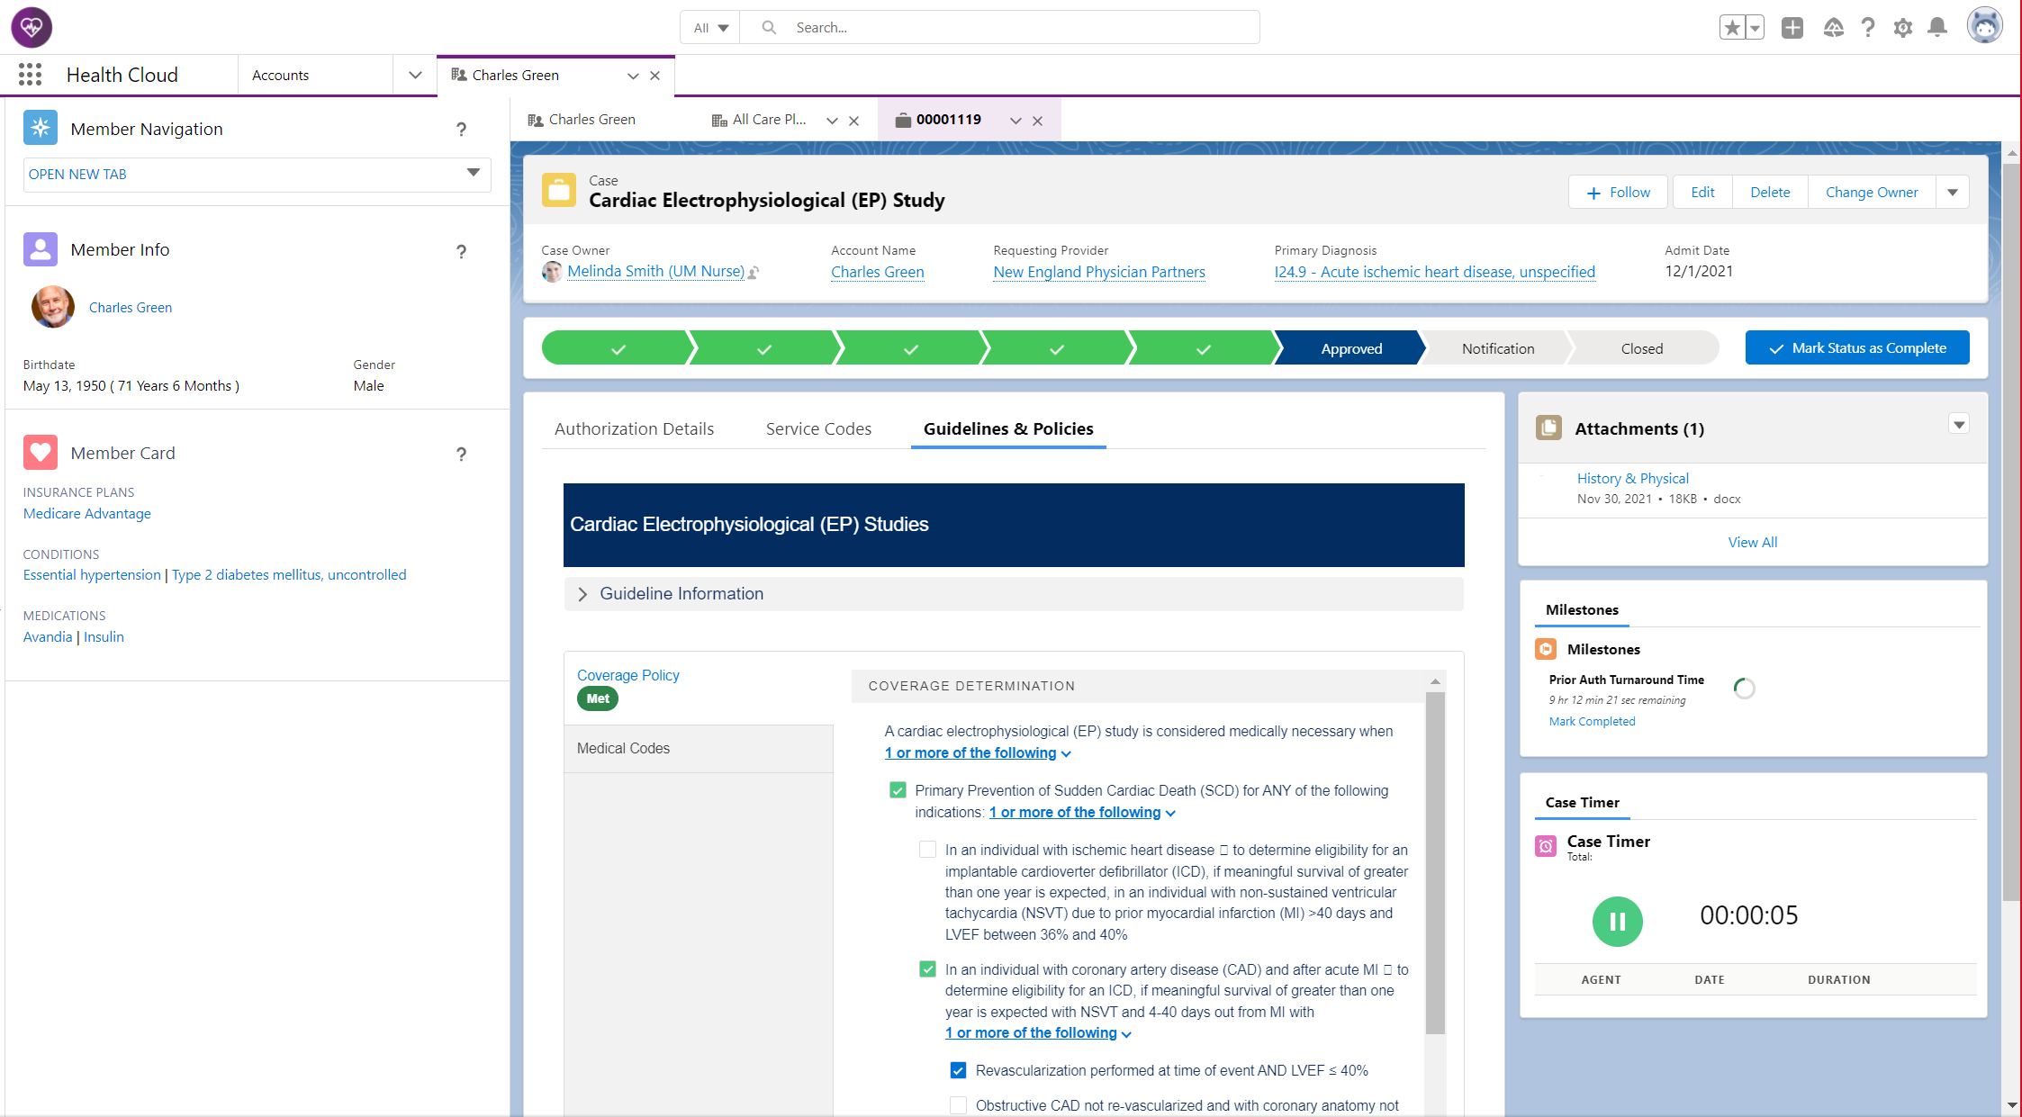Click the global actions plus icon
Viewport: 2022px width, 1117px height.
pos(1792,28)
